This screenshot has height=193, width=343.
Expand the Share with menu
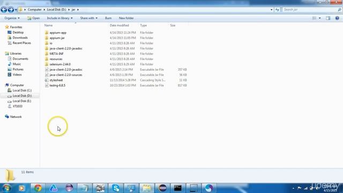[88, 18]
